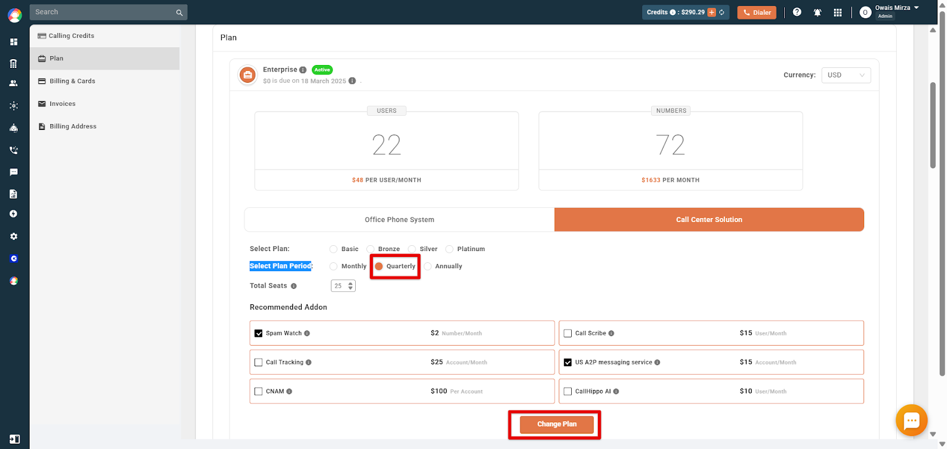This screenshot has width=947, height=449.
Task: Click the user avatar O icon
Action: [865, 12]
